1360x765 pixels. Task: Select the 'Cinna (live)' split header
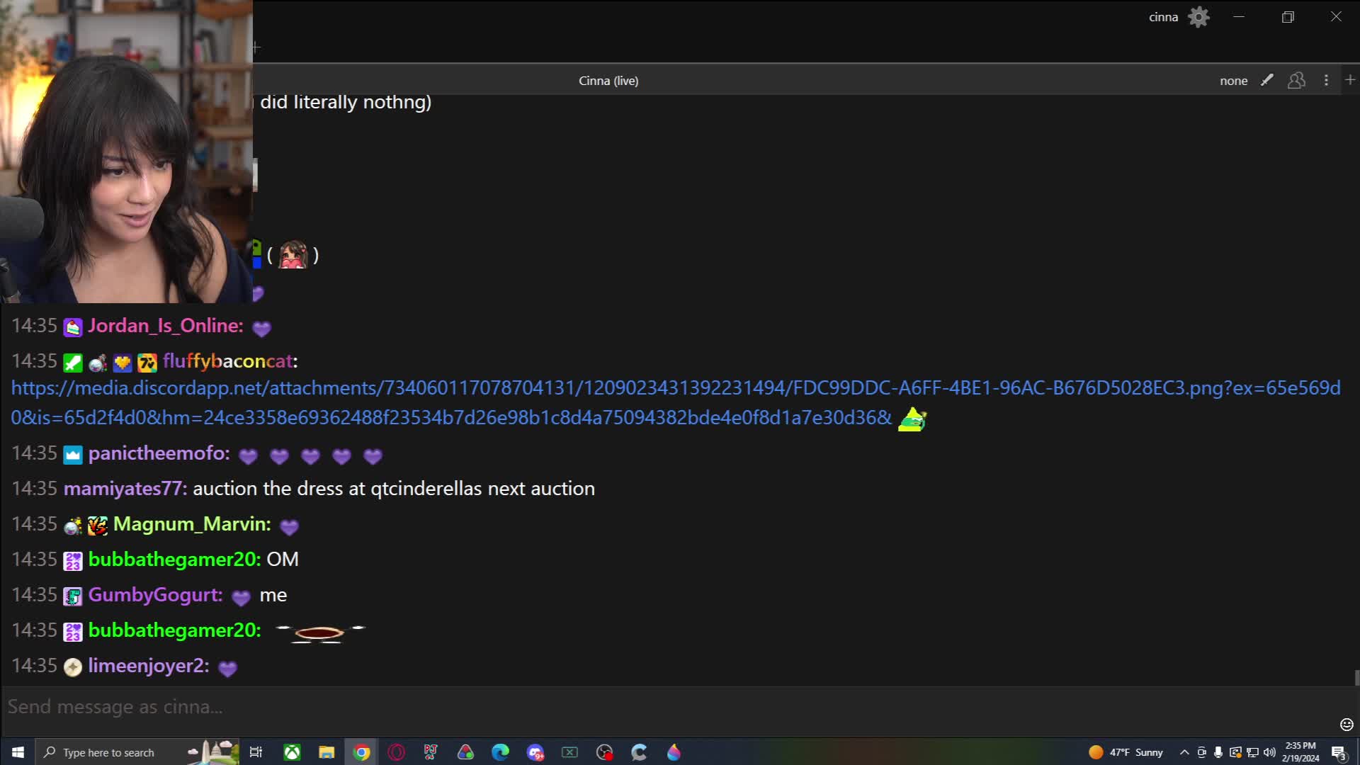608,81
